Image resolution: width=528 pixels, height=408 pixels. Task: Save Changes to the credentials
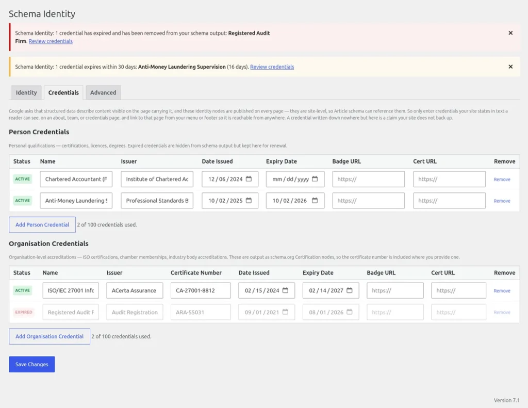[31, 364]
